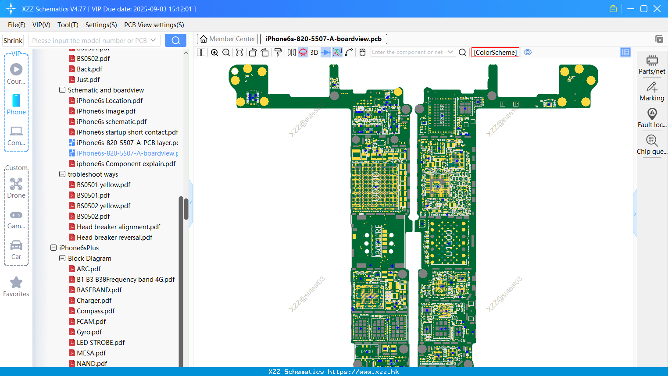The height and width of the screenshot is (376, 668).
Task: Open the Chip query panel
Action: click(x=652, y=145)
